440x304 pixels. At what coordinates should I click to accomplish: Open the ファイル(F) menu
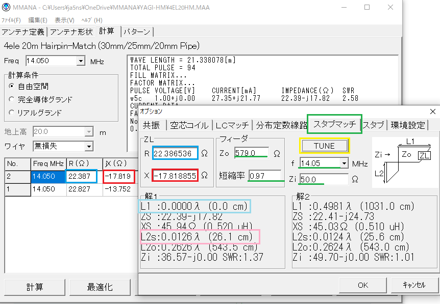[11, 20]
